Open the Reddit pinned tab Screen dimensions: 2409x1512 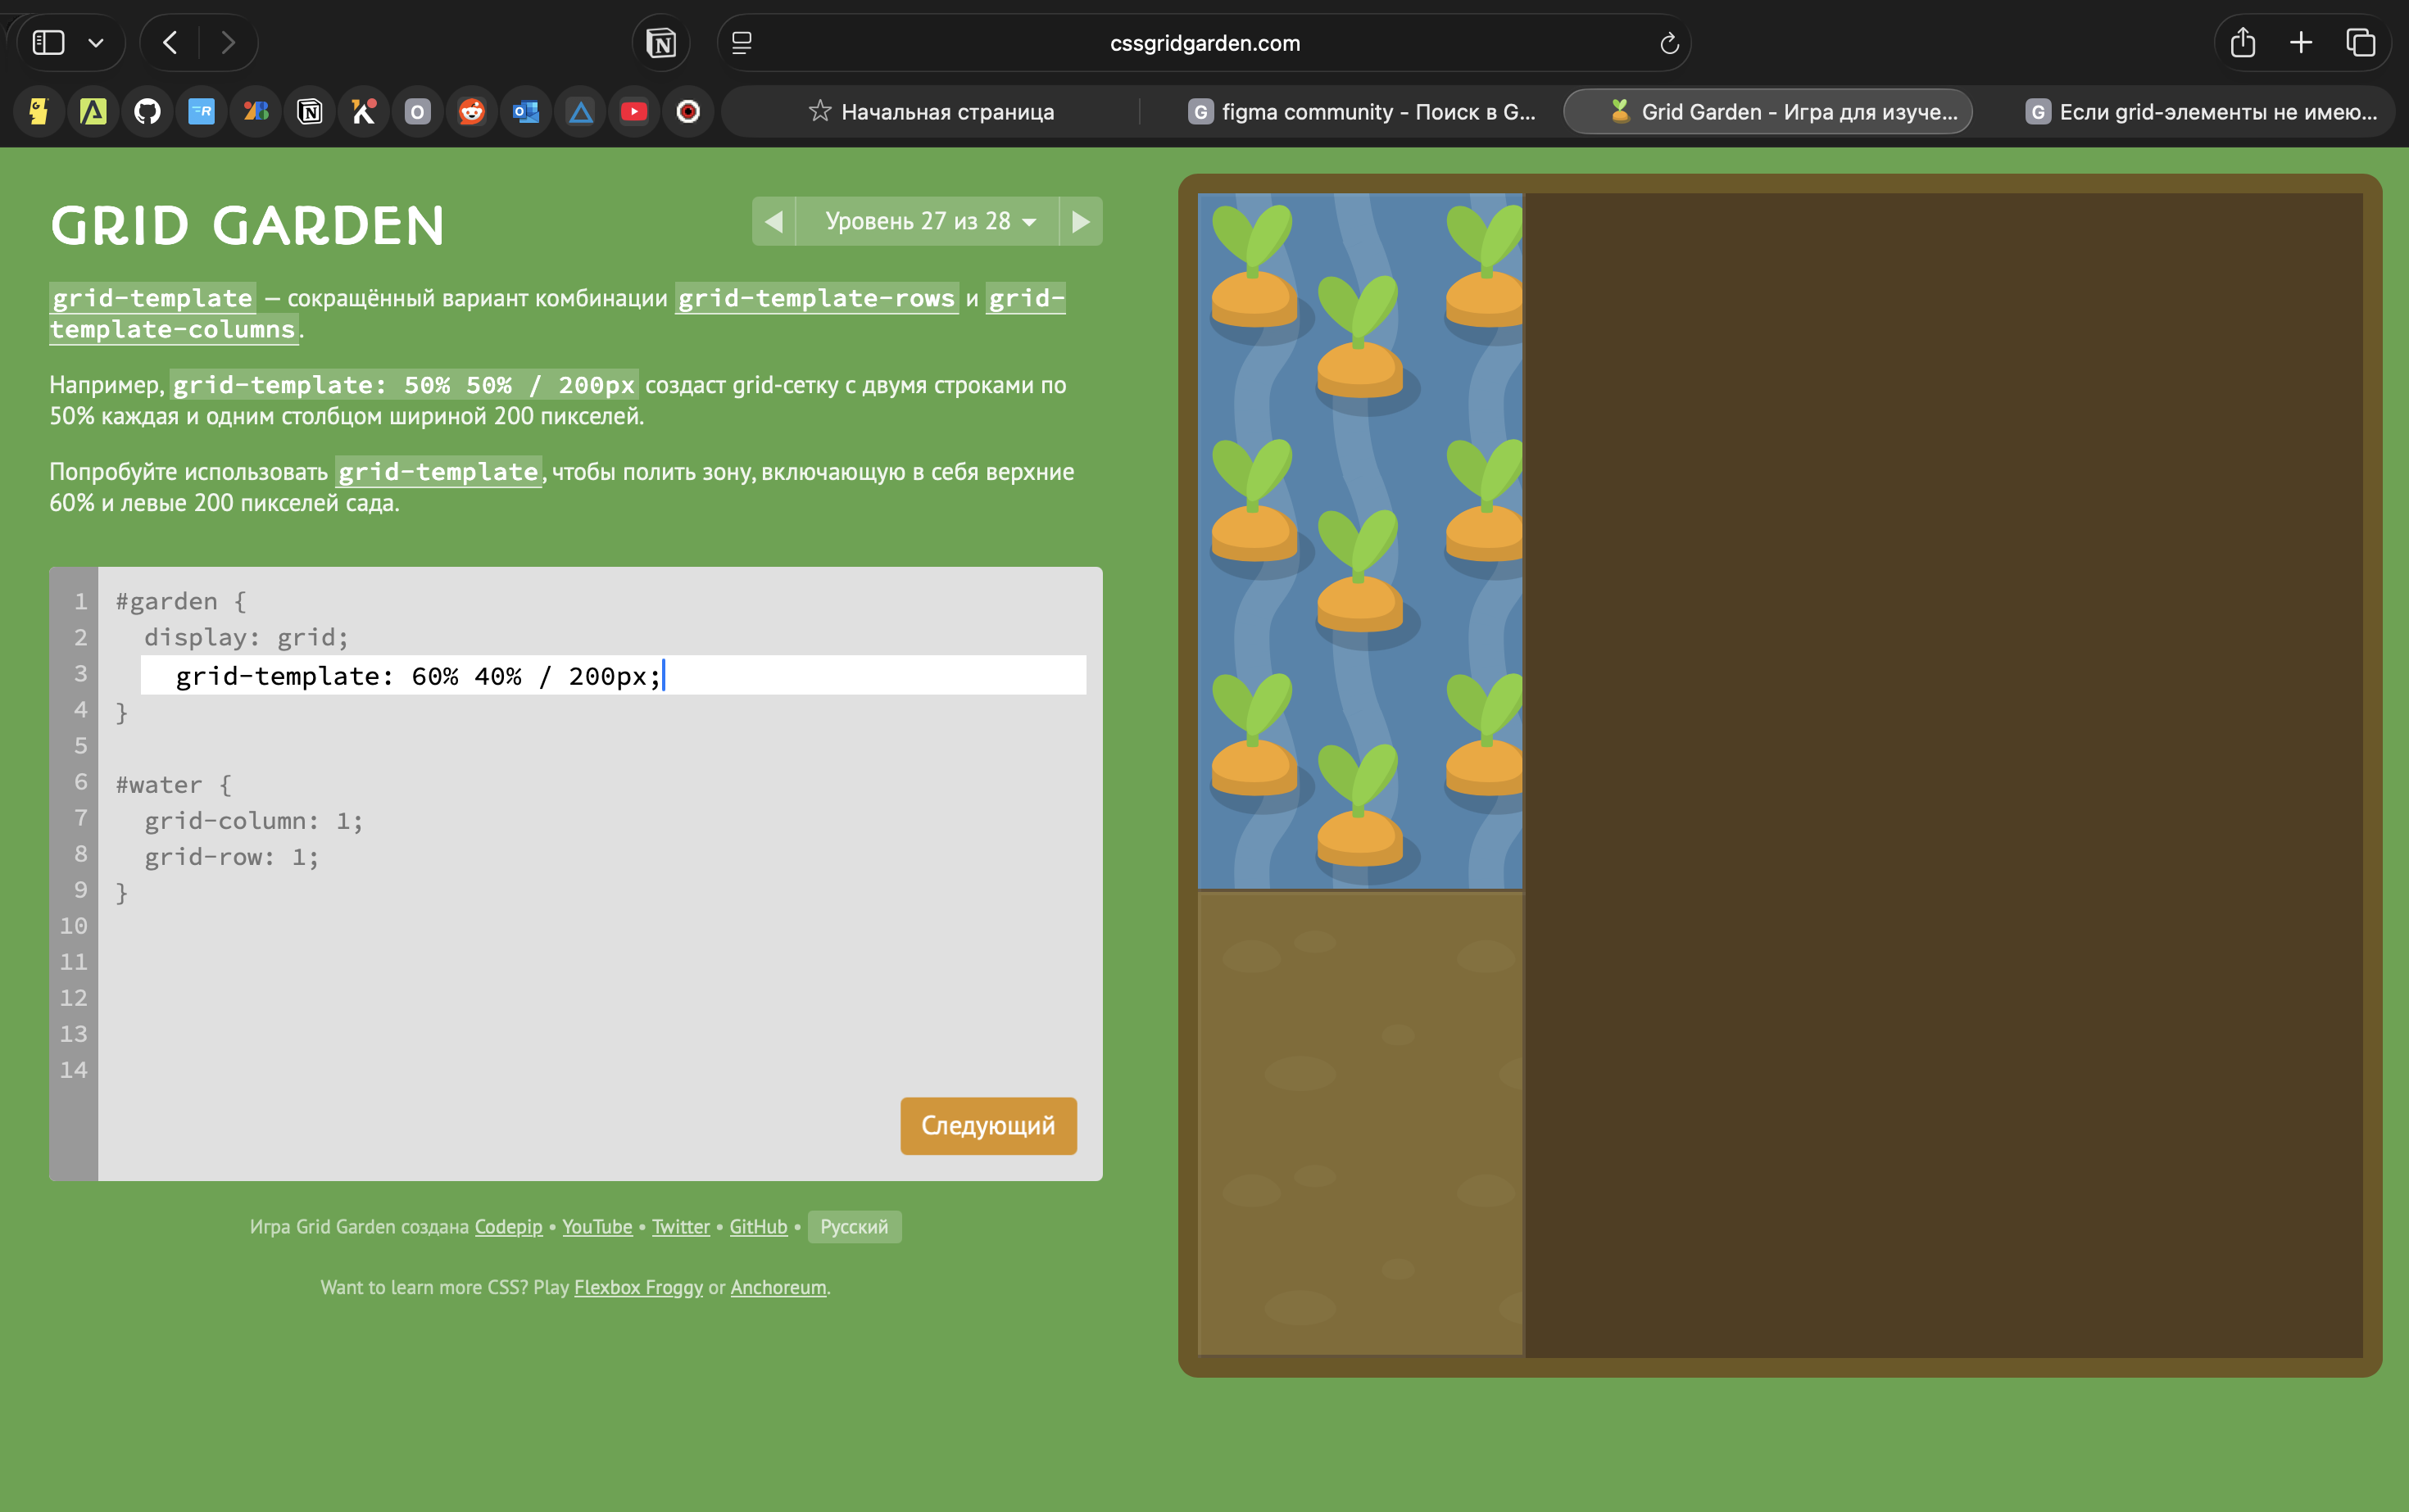(x=471, y=112)
